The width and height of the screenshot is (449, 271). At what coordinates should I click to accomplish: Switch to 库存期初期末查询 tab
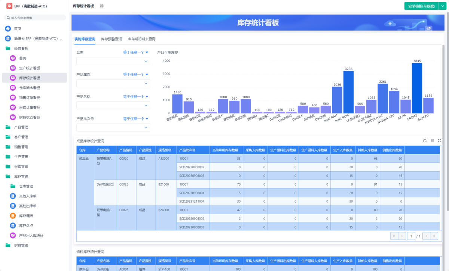(x=141, y=39)
